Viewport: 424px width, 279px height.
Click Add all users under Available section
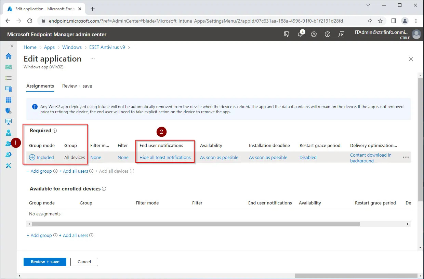point(74,236)
